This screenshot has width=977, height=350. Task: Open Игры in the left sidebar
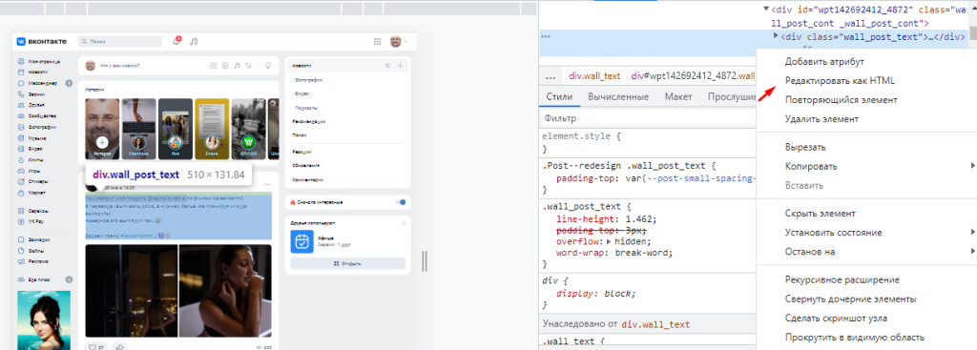(x=31, y=171)
